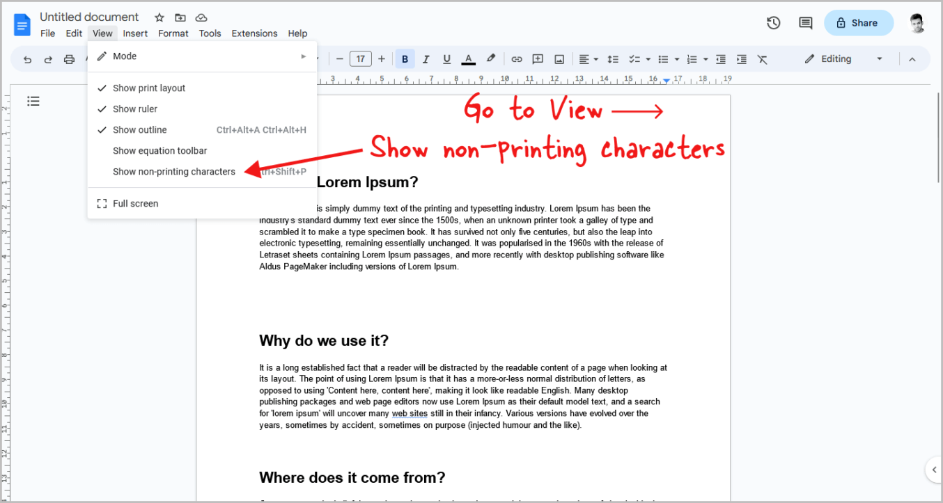The width and height of the screenshot is (943, 503).
Task: Open the Insert menu
Action: pos(135,33)
